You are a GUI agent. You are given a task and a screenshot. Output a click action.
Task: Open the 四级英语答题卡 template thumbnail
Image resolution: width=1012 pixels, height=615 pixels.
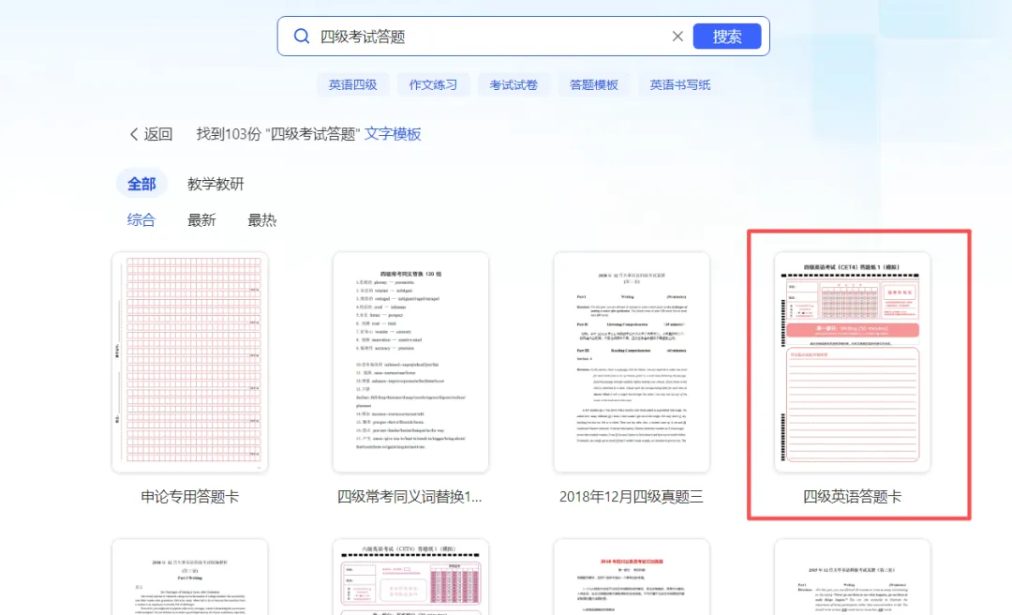852,362
